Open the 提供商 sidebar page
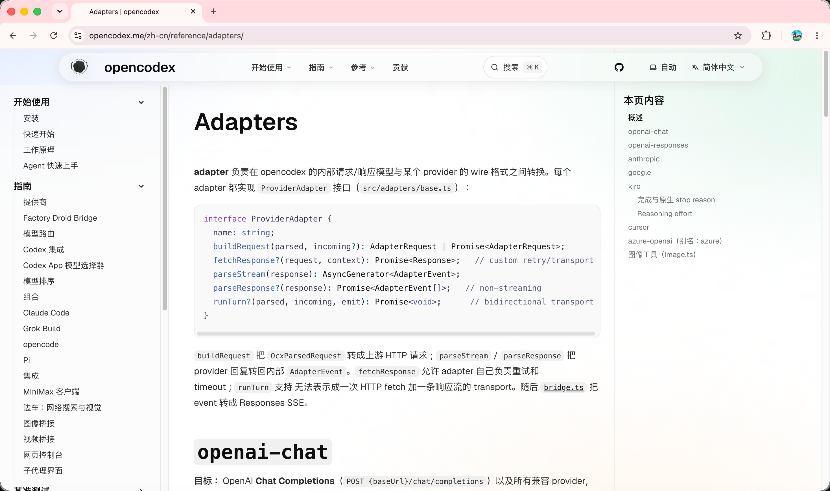 pyautogui.click(x=35, y=202)
